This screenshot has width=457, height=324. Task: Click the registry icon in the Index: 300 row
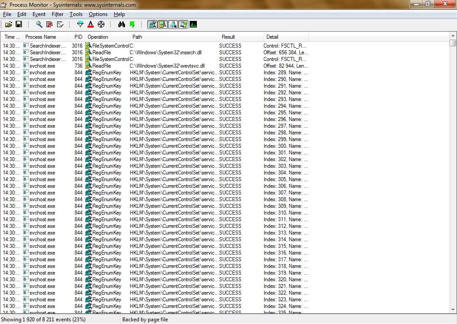[x=88, y=146]
